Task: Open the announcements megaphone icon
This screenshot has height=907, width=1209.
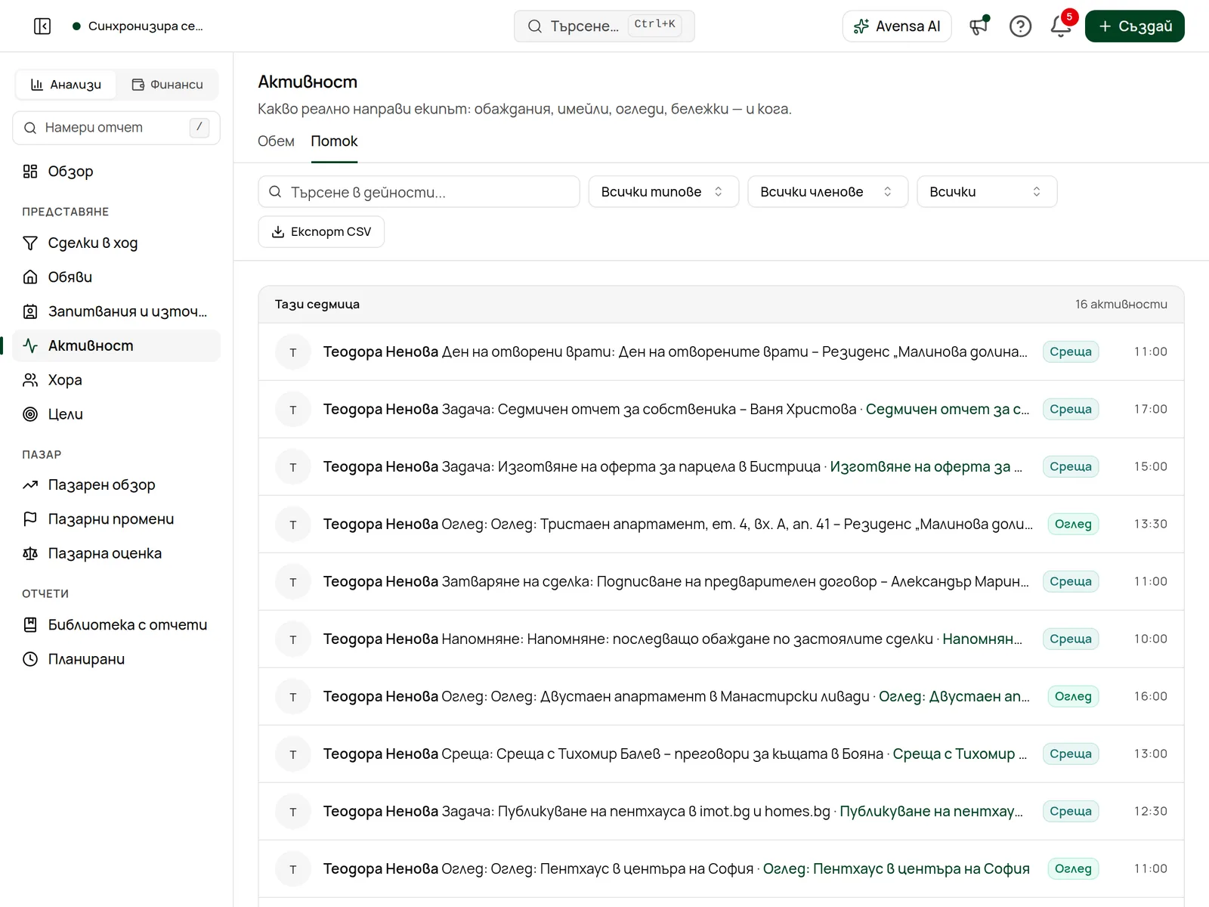Action: (x=979, y=26)
